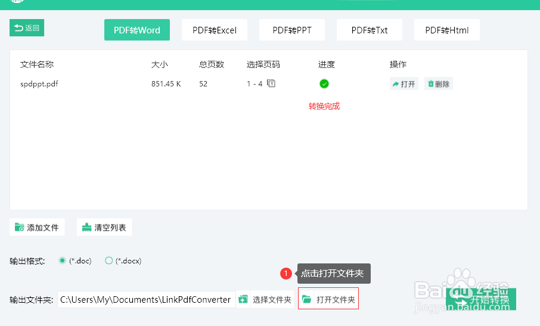This screenshot has height=326, width=540.
Task: Click the page range text 1 - 4
Action: (x=255, y=83)
